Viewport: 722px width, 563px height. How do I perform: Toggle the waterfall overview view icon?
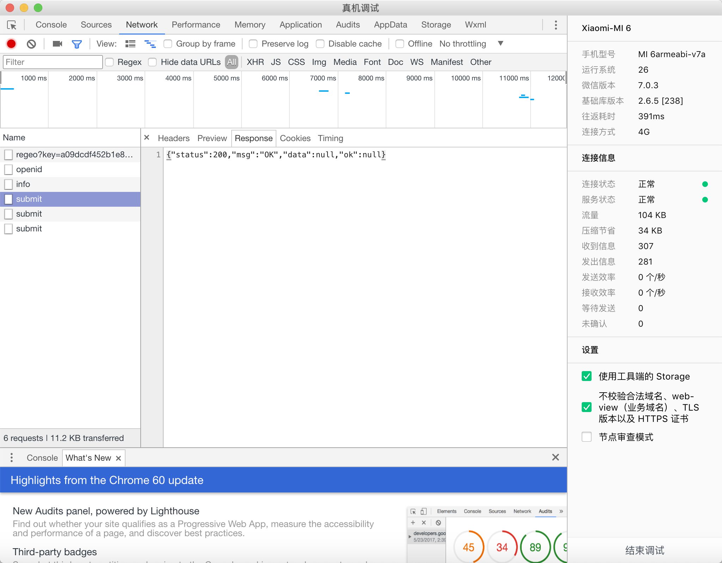150,44
